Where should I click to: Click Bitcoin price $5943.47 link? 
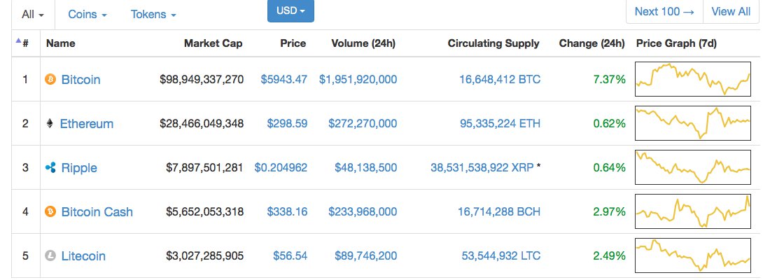click(283, 80)
